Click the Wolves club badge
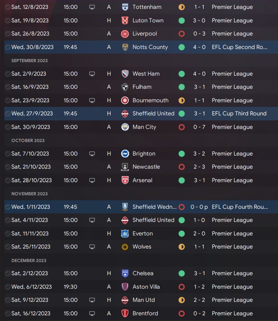278x321 pixels. click(125, 247)
